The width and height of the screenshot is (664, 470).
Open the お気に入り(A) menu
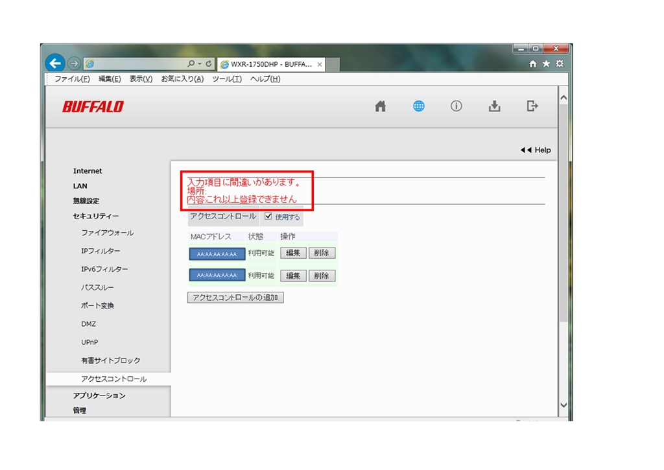182,78
